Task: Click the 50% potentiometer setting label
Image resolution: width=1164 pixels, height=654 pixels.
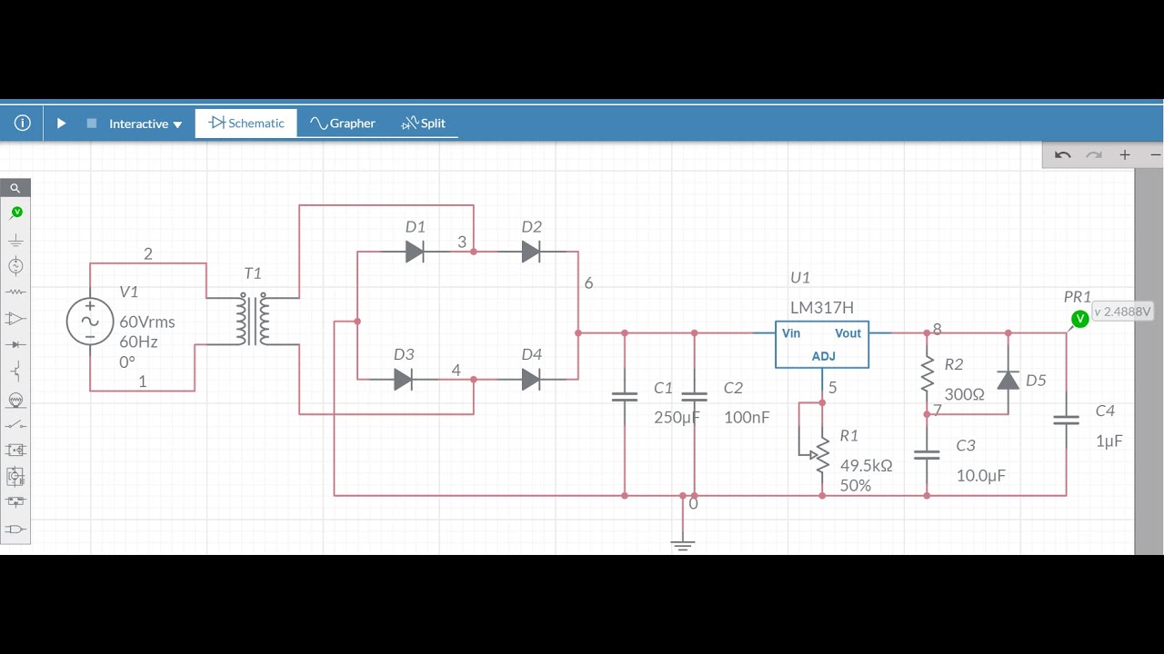Action: click(856, 486)
